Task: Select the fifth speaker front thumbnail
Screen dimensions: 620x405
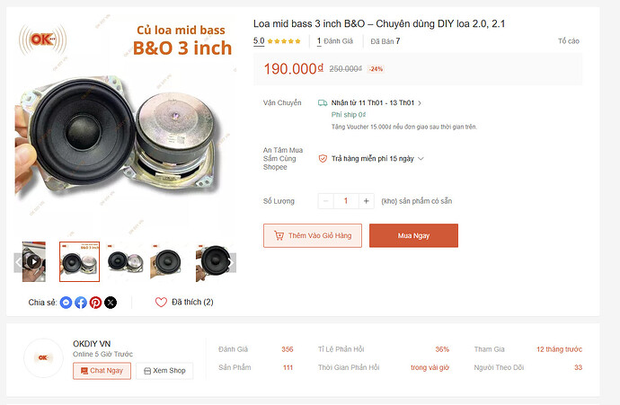Action: pyautogui.click(x=214, y=261)
